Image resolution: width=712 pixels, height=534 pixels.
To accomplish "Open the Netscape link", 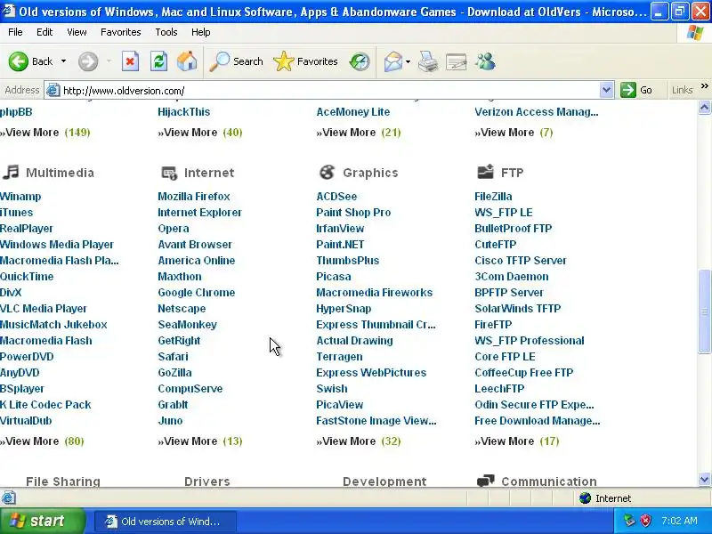I will point(182,309).
